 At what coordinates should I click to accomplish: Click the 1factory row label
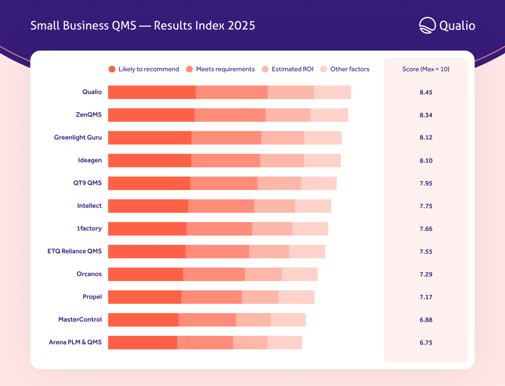point(89,228)
